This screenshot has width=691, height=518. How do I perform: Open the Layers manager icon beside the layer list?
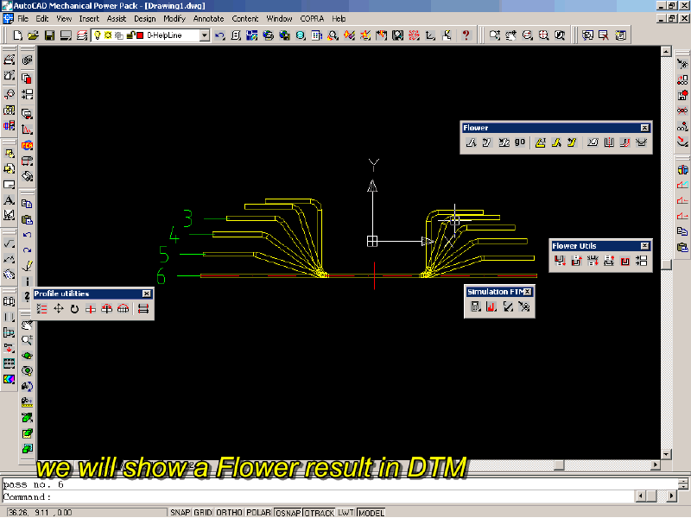click(x=82, y=35)
